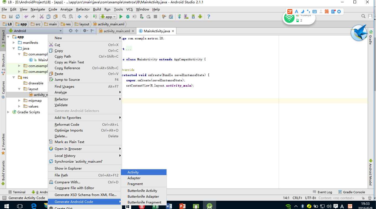The image size is (376, 209).
Task: Click the Attach debugger to process icon
Action: pos(142,17)
